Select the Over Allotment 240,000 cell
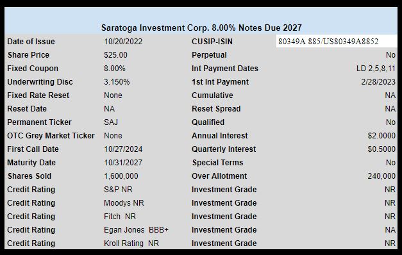Viewport: 402px width, 255px height. click(x=381, y=176)
